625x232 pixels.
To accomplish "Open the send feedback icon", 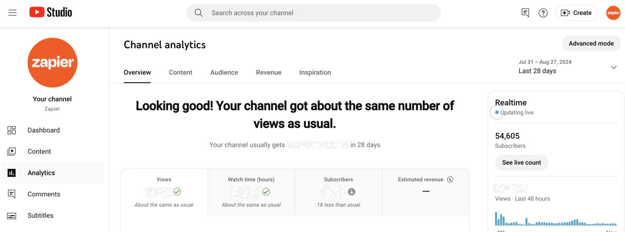I will point(525,13).
